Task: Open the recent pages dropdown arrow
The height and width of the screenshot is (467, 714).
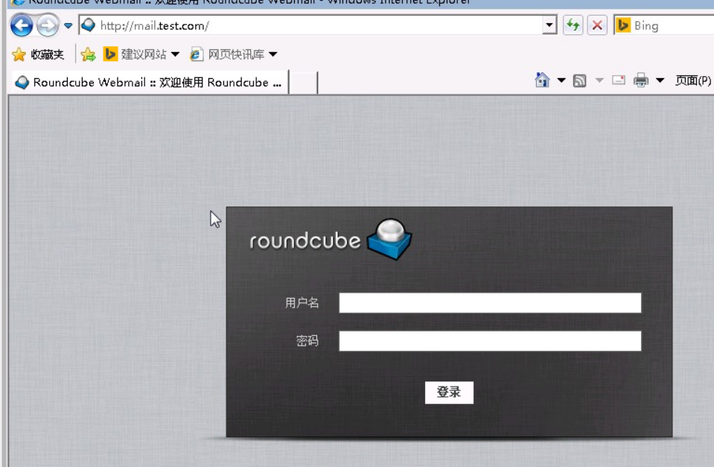Action: [x=68, y=25]
